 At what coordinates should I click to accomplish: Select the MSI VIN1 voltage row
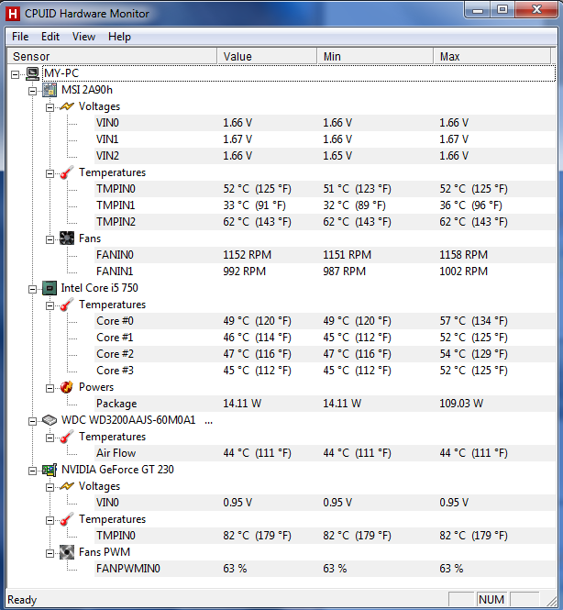(x=325, y=139)
